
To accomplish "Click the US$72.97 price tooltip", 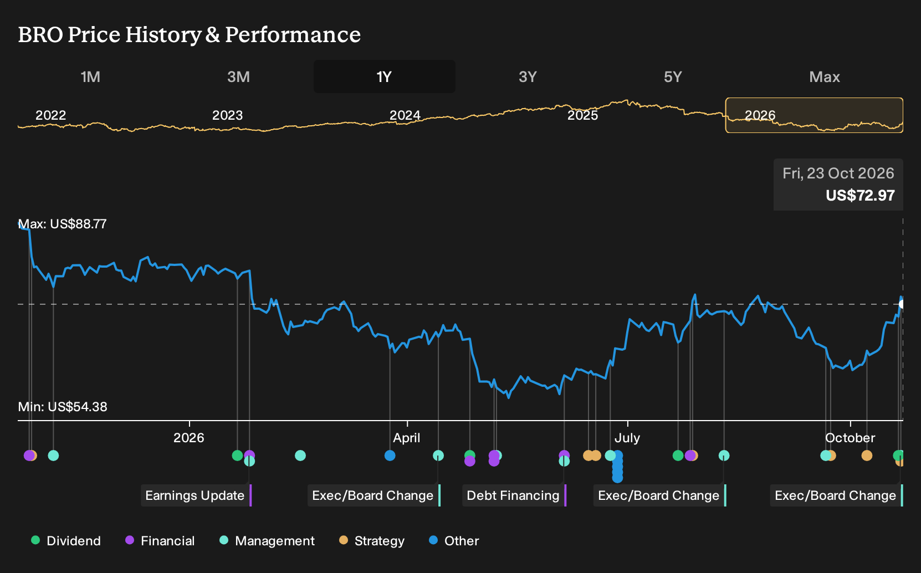I will (838, 185).
